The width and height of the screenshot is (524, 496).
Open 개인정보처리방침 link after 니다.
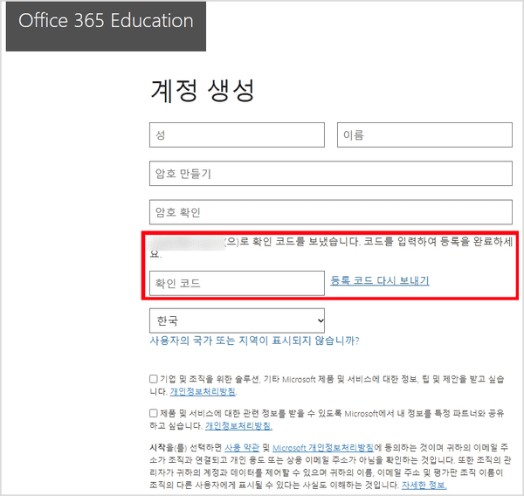pos(203,391)
